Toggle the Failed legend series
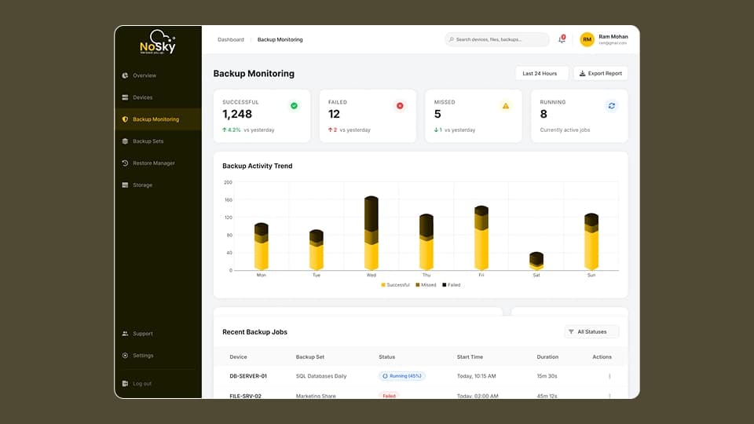Viewport: 754px width, 424px height. (x=452, y=285)
